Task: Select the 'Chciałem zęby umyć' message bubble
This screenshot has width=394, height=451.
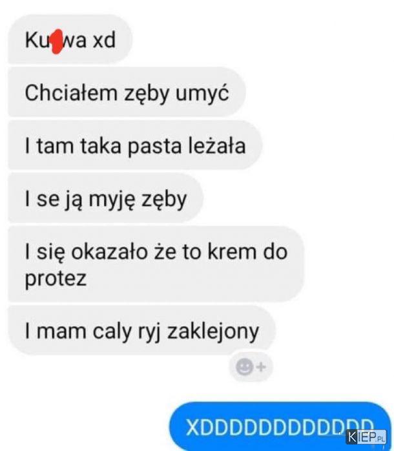Action: click(127, 92)
